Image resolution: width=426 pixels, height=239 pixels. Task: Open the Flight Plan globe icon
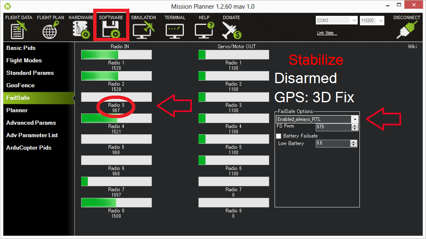point(50,30)
